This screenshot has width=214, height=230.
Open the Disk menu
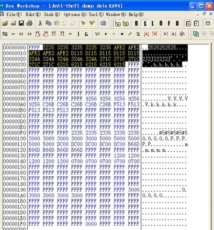pos(52,14)
